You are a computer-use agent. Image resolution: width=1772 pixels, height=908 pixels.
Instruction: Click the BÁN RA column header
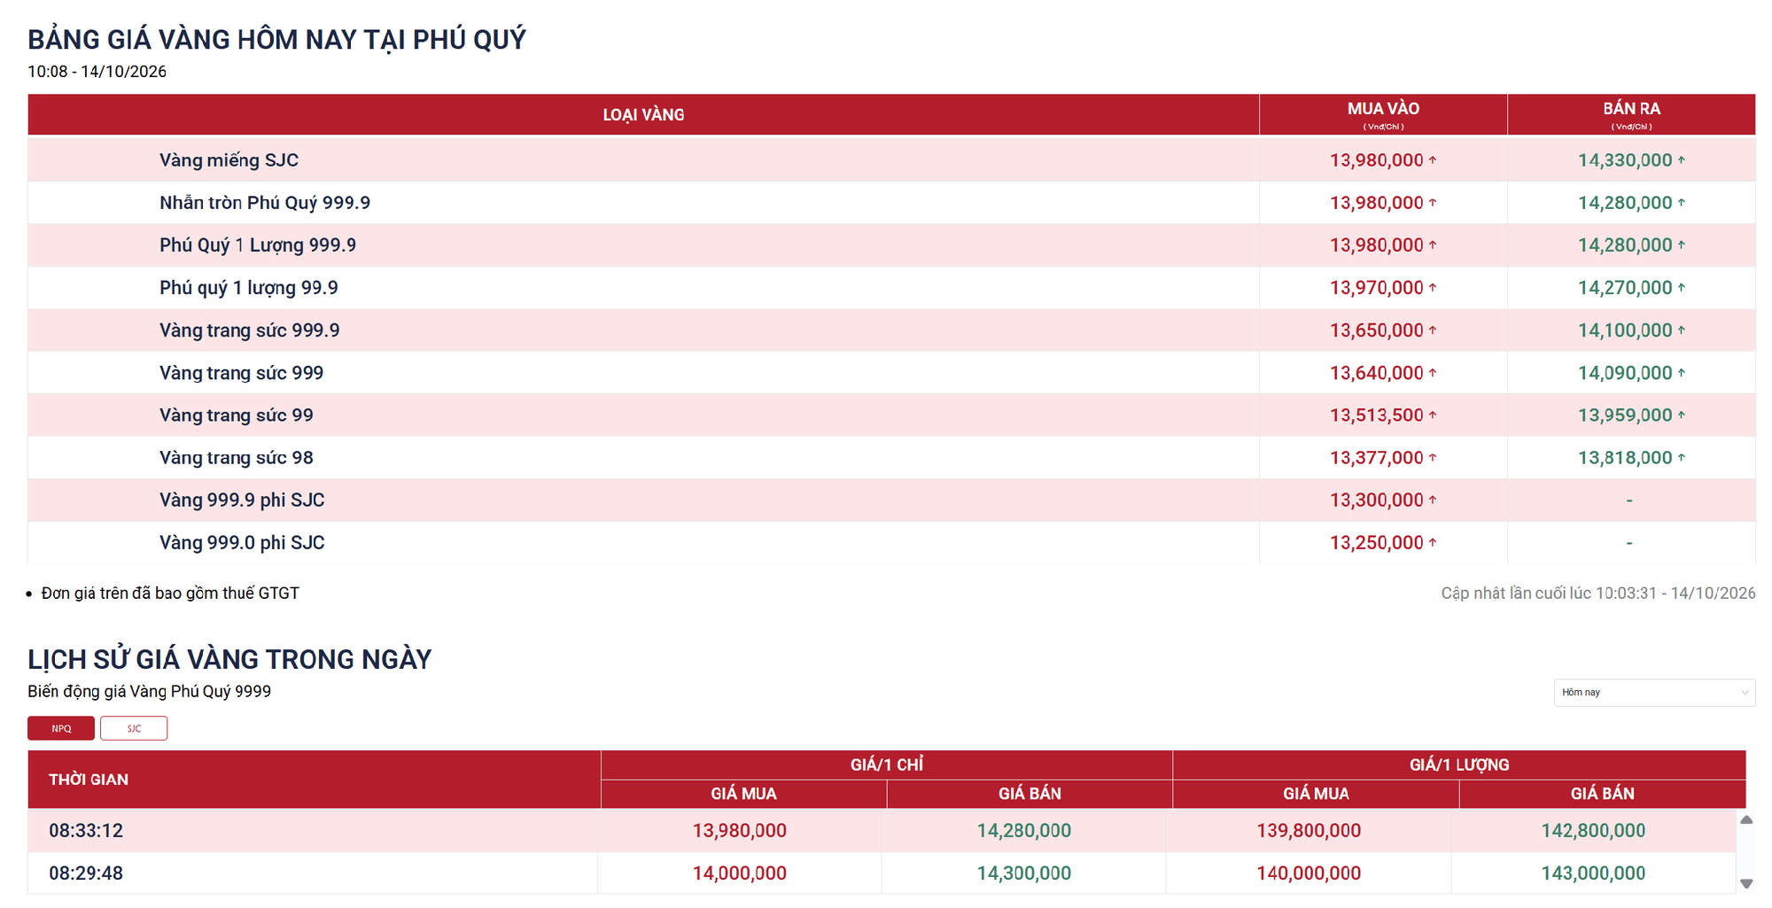pos(1631,115)
